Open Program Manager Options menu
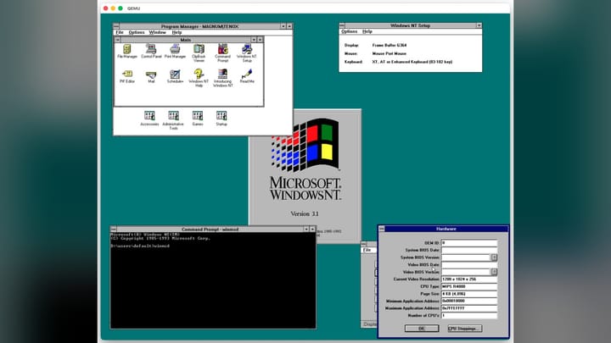 [137, 32]
